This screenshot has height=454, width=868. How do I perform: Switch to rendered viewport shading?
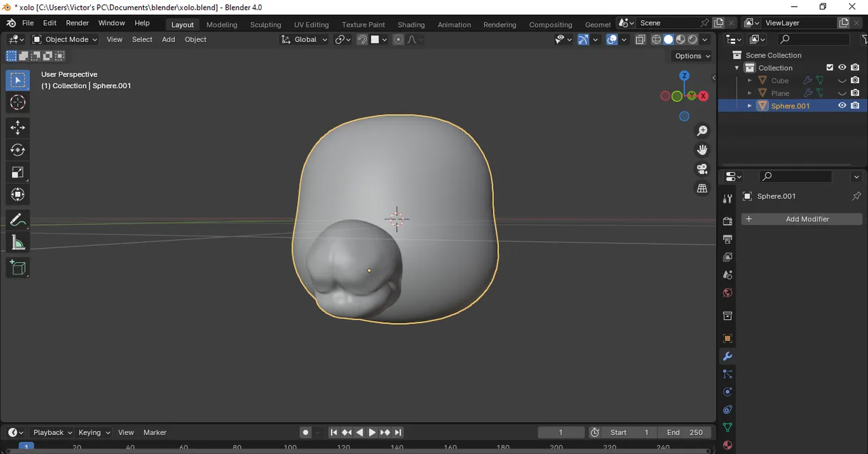(x=692, y=39)
